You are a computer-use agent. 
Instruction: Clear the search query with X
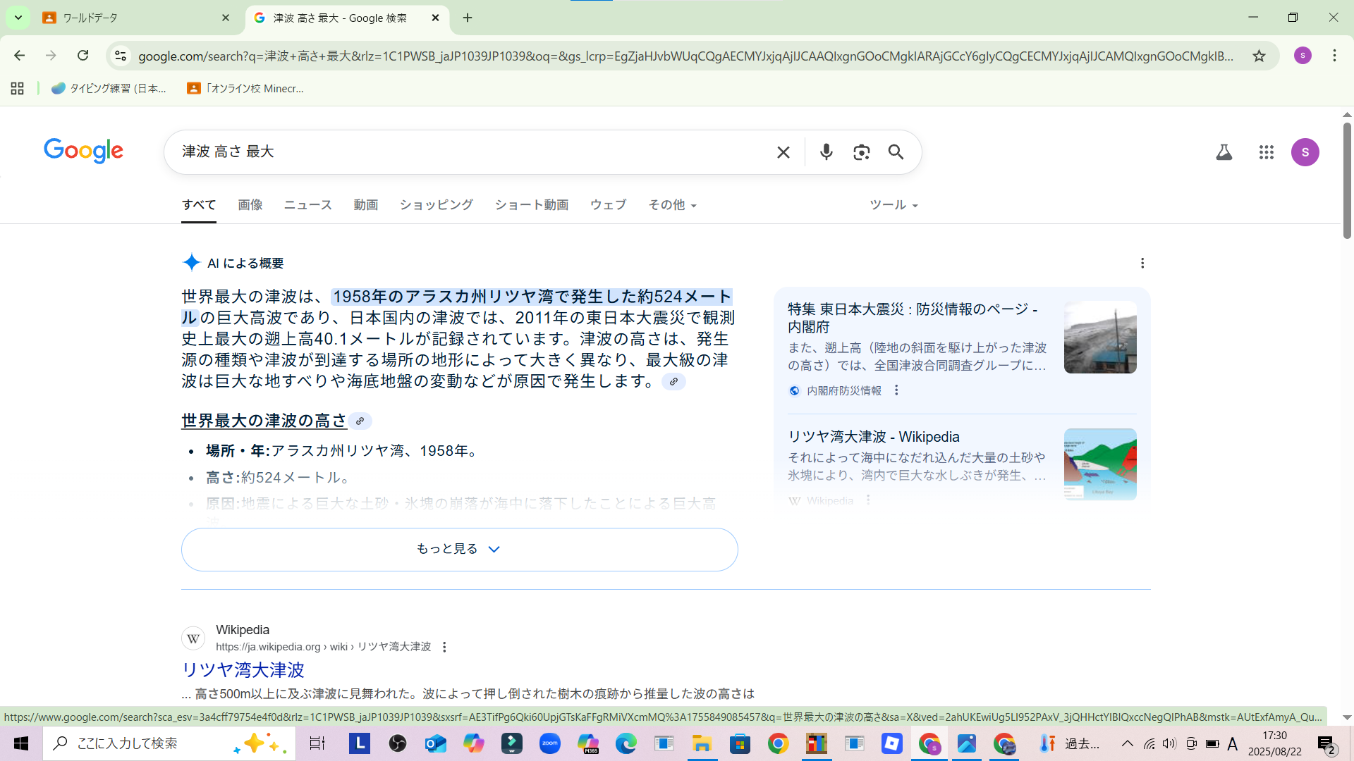click(x=783, y=152)
